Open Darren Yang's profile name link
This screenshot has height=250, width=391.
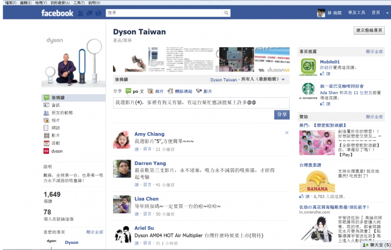pyautogui.click(x=150, y=163)
